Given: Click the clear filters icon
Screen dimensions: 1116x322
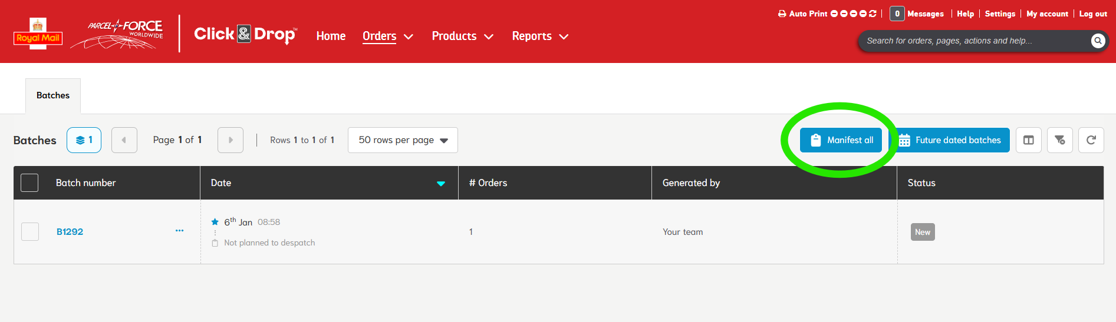Looking at the screenshot, I should click(x=1059, y=140).
